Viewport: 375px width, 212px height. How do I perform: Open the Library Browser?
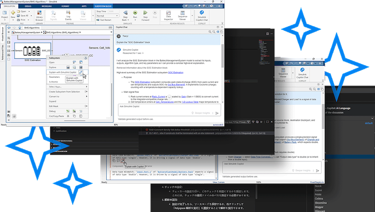39,15
